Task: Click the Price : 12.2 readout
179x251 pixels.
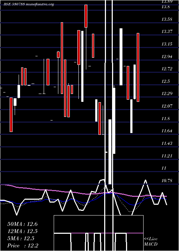Action: (x=23, y=246)
